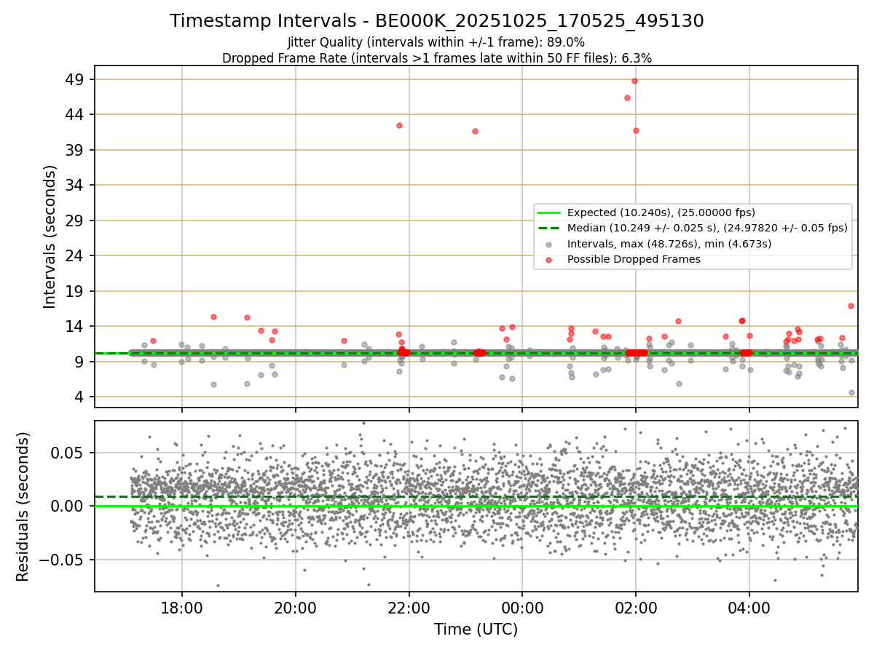Click legend entry 'Intervals, max (48.726s), min (4.673s)'

tap(669, 244)
